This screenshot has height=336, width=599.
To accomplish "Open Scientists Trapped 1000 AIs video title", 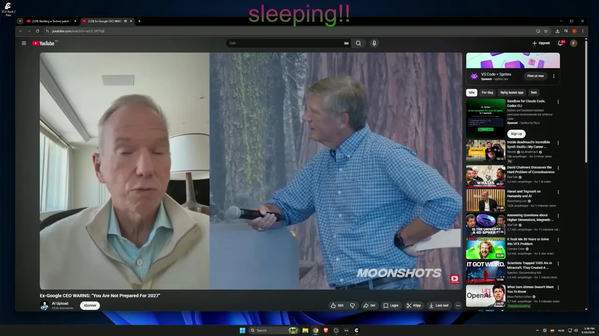I will [529, 265].
